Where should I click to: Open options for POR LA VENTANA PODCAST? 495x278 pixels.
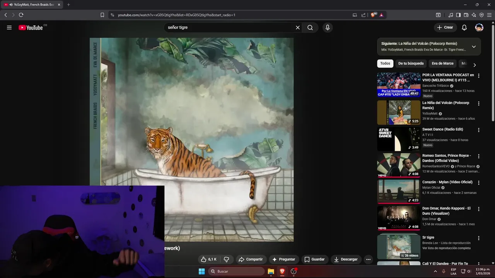(479, 76)
